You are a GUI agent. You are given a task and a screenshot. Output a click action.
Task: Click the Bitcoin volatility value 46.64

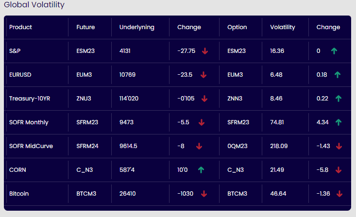point(278,194)
